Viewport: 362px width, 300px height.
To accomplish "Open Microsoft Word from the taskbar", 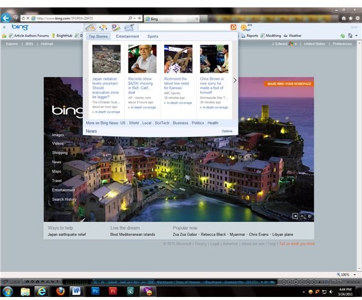I will click(x=76, y=292).
